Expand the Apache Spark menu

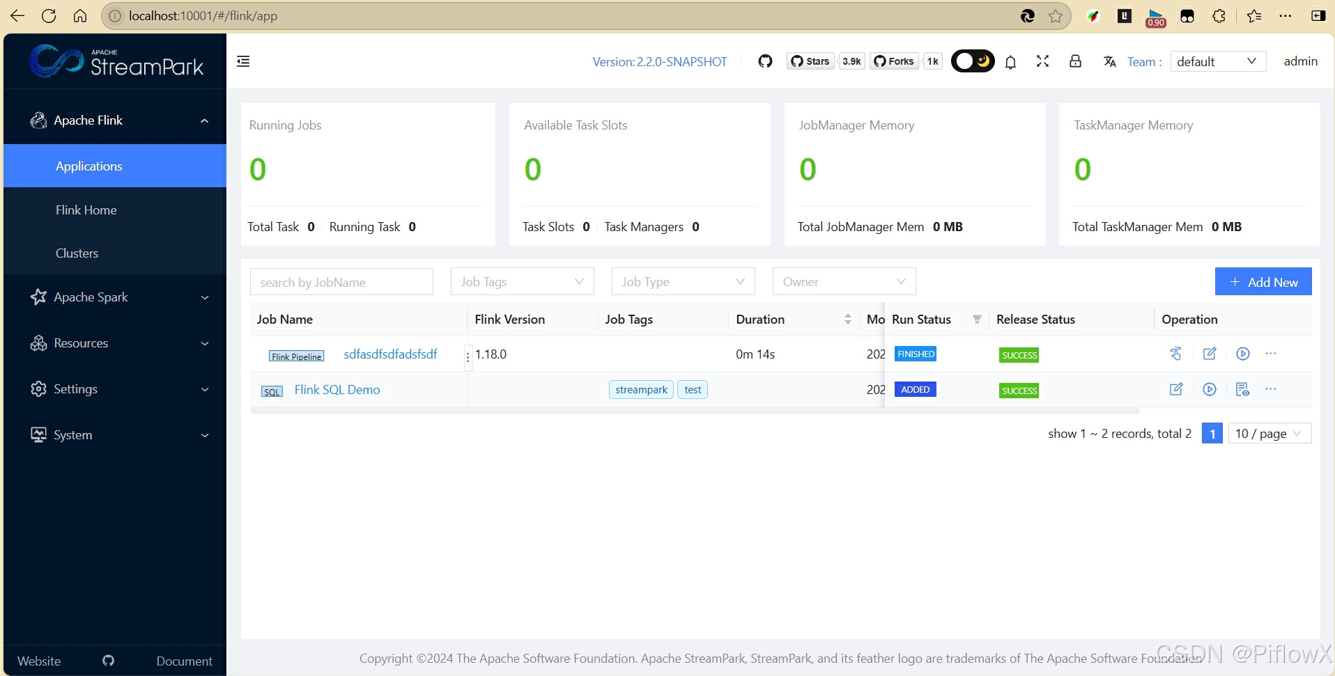tap(115, 297)
